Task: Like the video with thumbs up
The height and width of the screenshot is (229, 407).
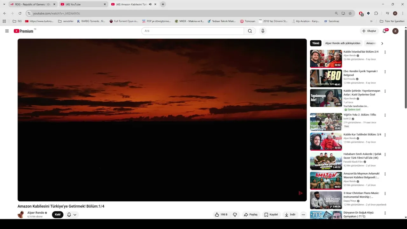Action: coord(221,215)
